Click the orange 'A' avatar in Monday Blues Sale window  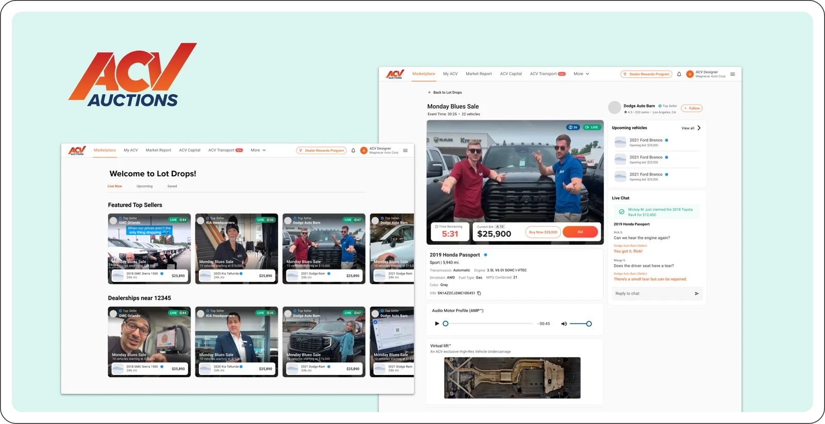tap(690, 74)
